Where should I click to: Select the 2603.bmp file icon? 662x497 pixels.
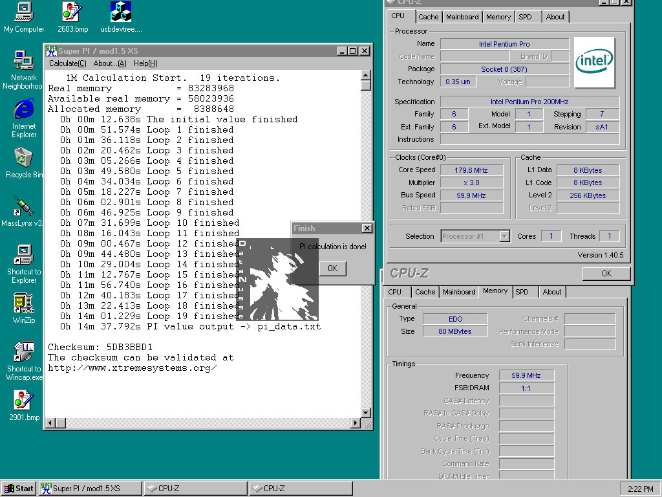(72, 17)
